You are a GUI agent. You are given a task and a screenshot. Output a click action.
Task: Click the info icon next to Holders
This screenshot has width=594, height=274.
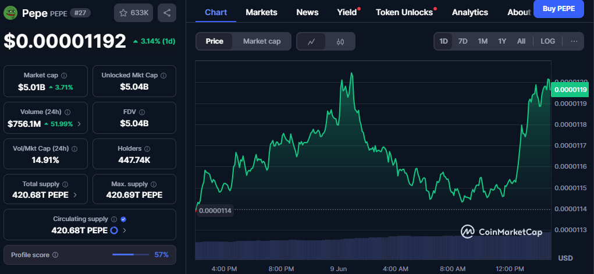(147, 148)
